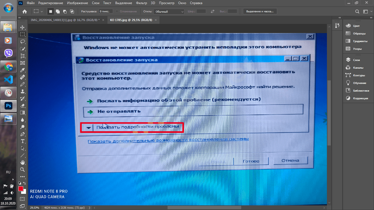Select the Frame tool
Image resolution: width=374 pixels, height=210 pixels.
click(x=22, y=63)
